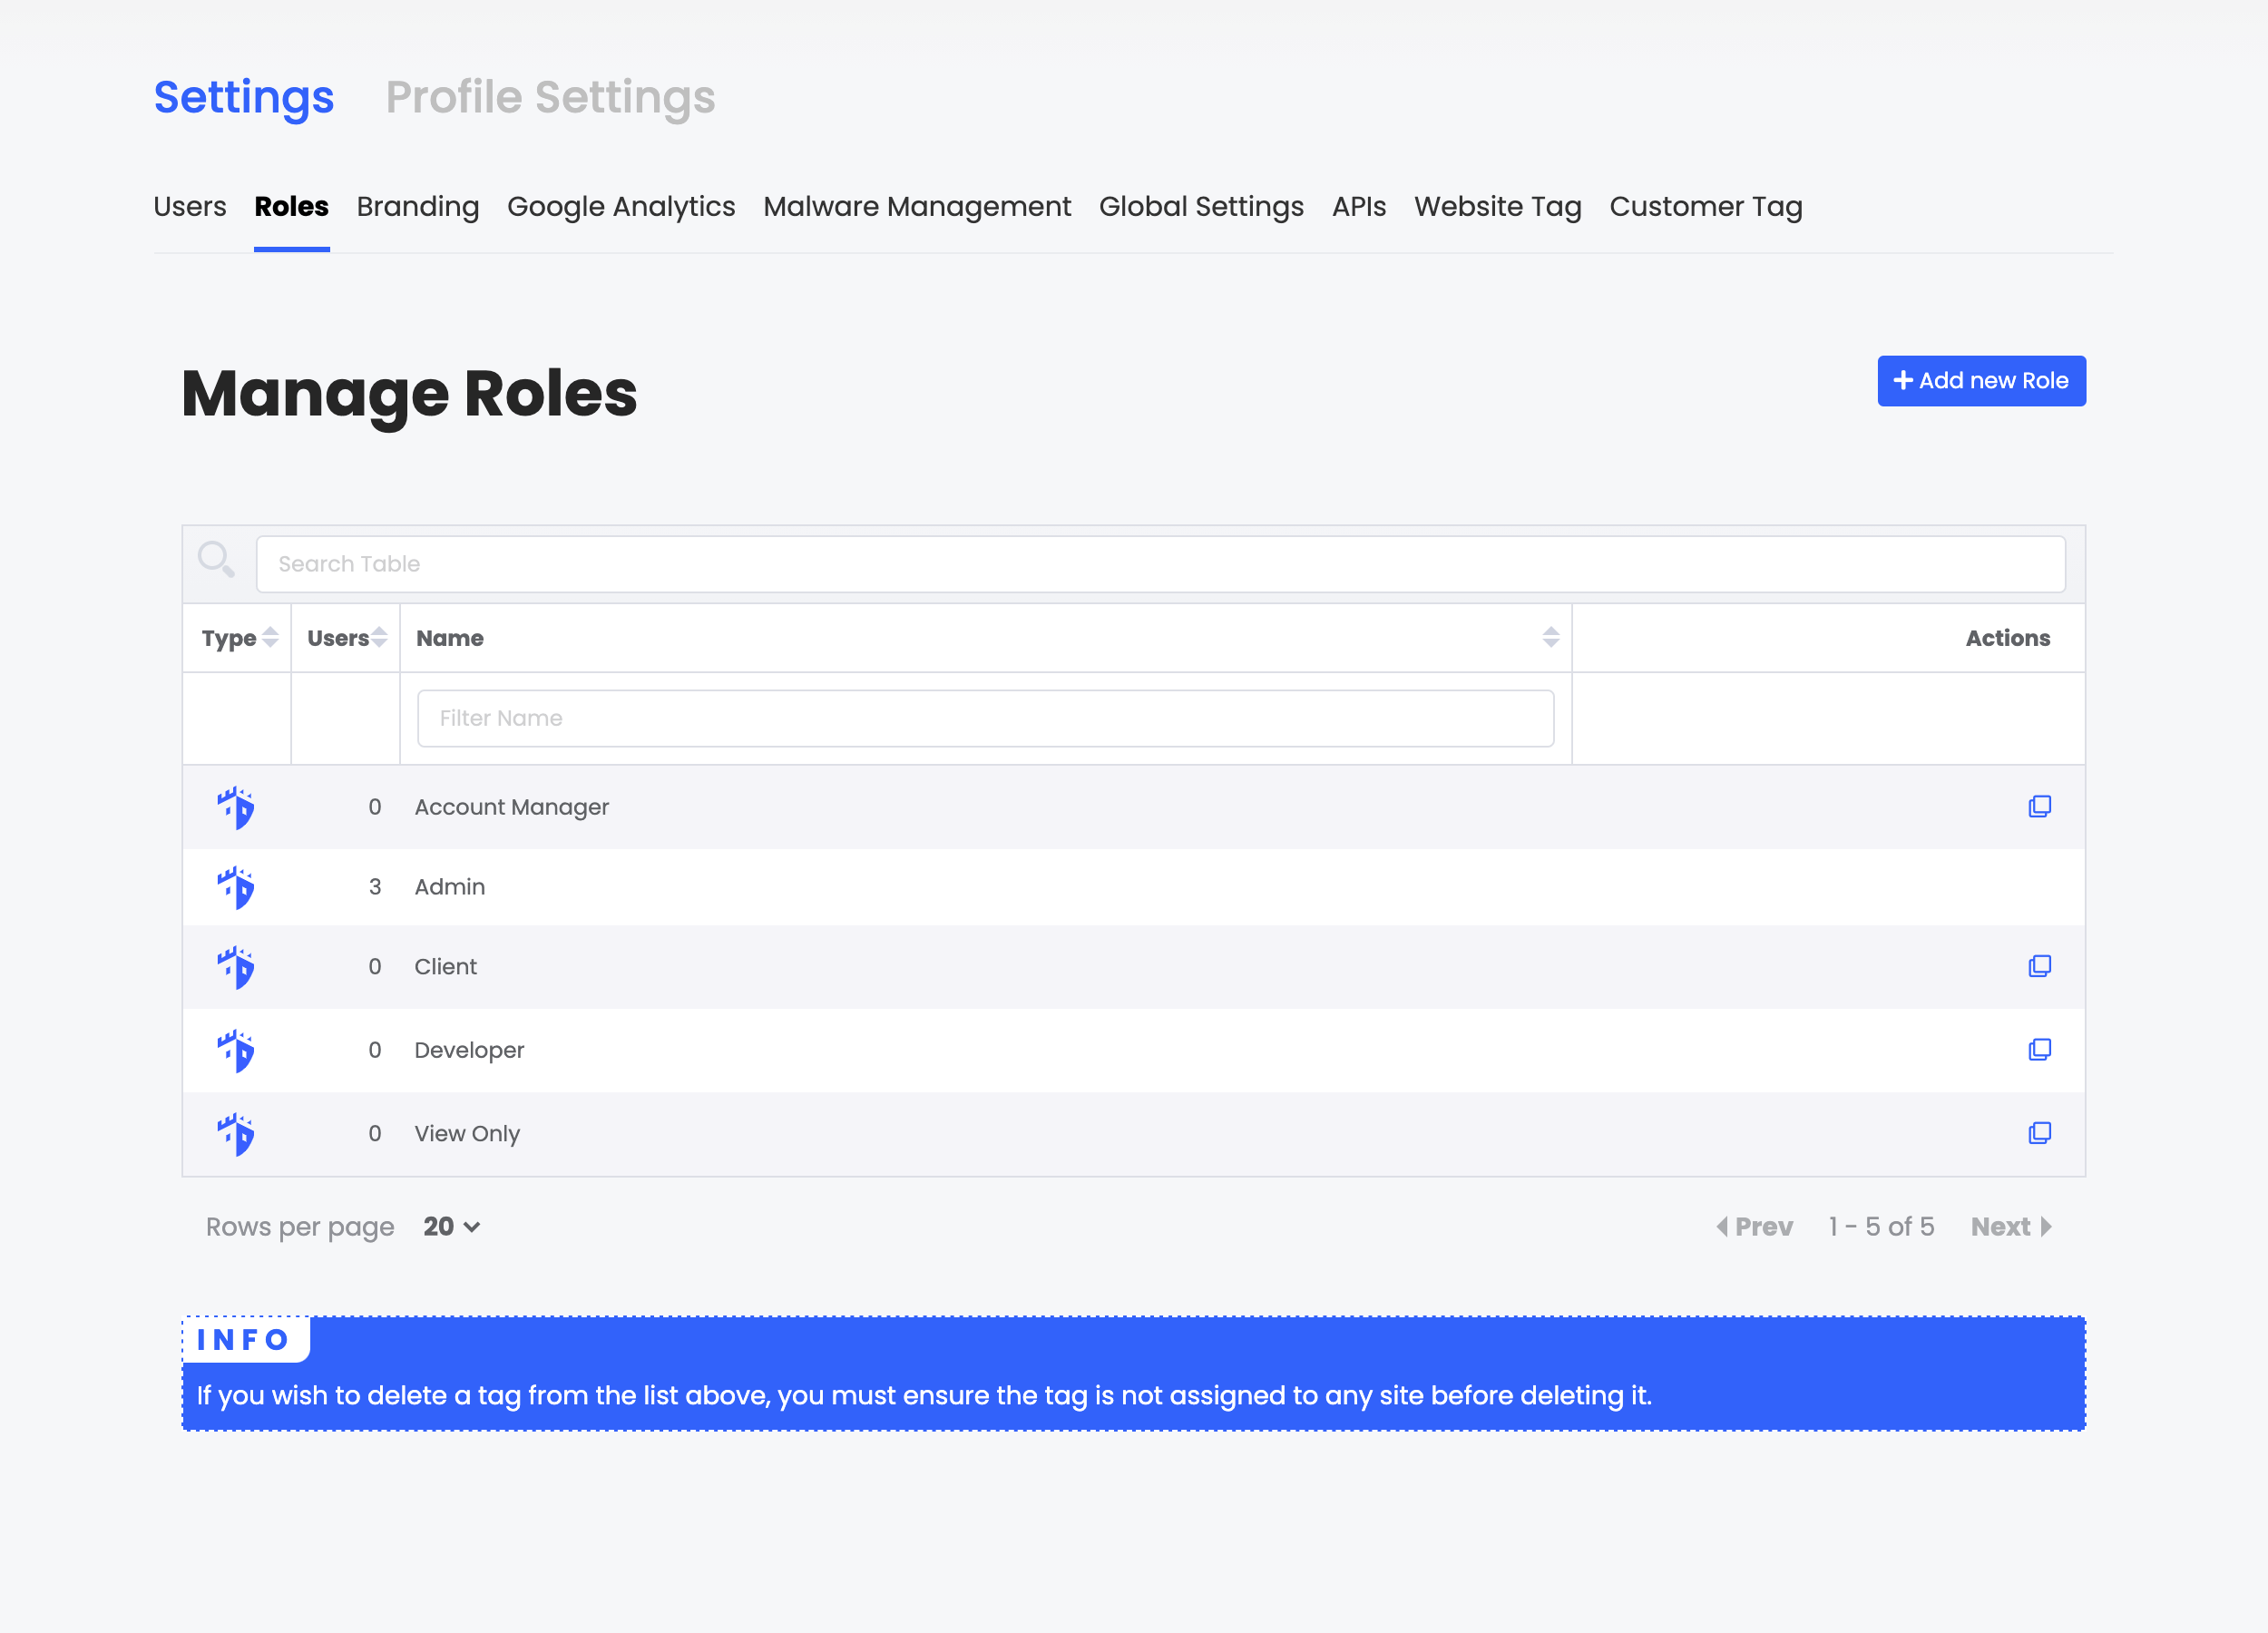Click Prev pagination button
This screenshot has width=2268, height=1633.
1755,1227
